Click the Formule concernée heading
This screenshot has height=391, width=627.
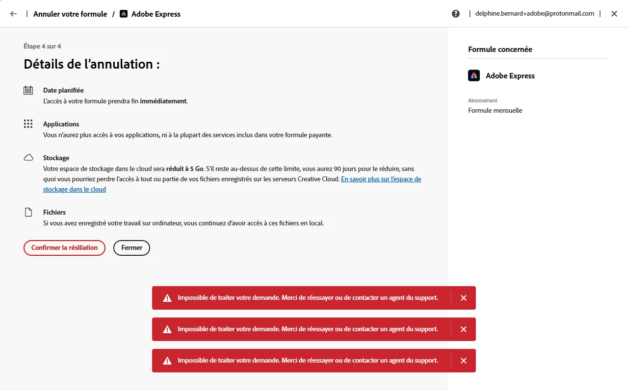500,49
